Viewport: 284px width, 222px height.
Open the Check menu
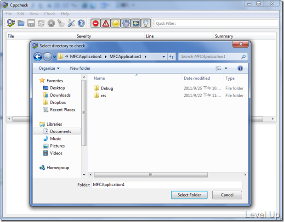coord(50,14)
